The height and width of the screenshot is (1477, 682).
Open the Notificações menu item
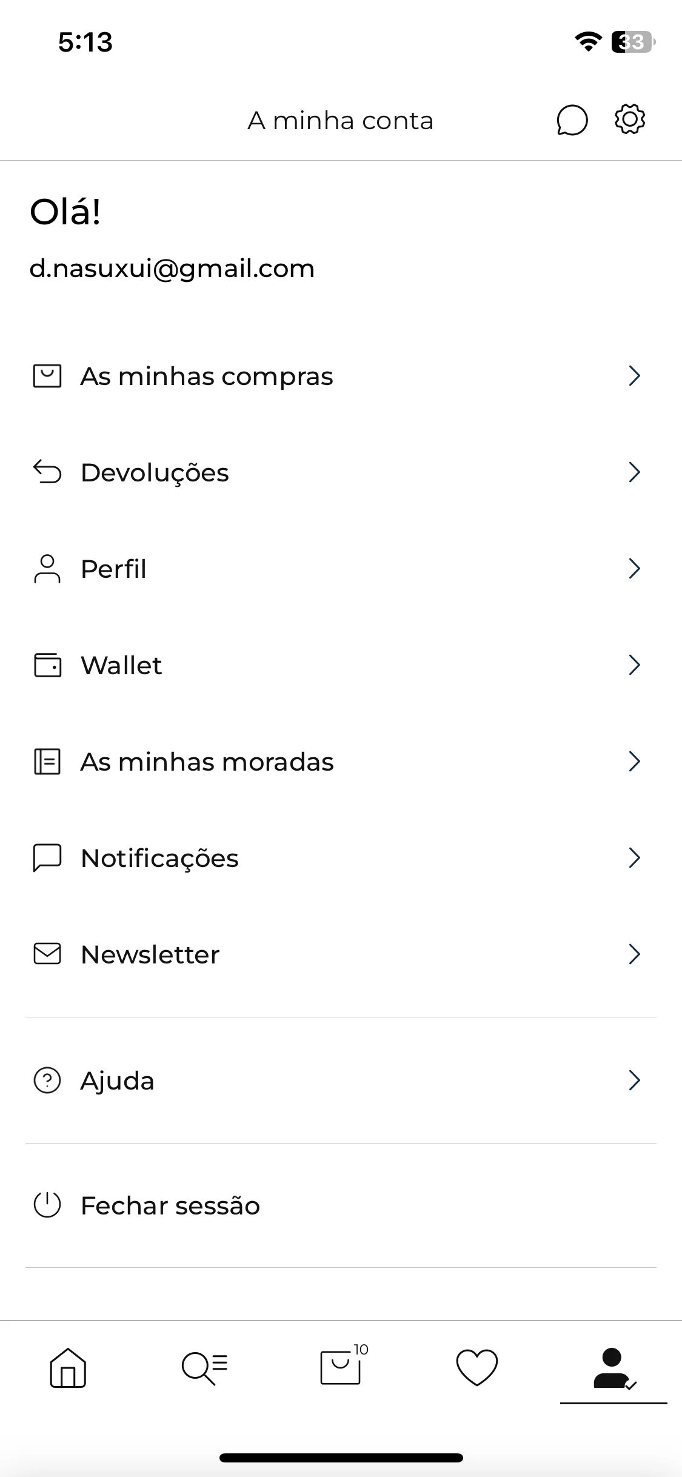(x=341, y=858)
